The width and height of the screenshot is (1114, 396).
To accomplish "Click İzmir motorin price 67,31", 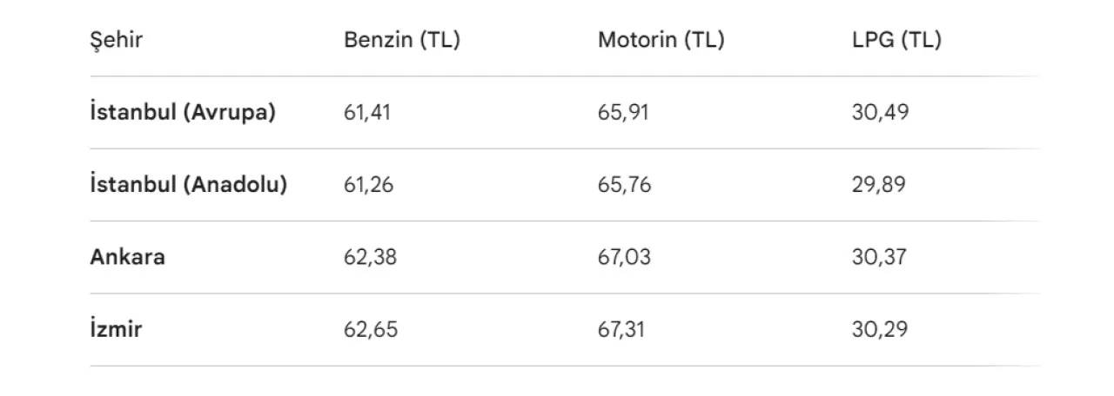I will click(621, 330).
